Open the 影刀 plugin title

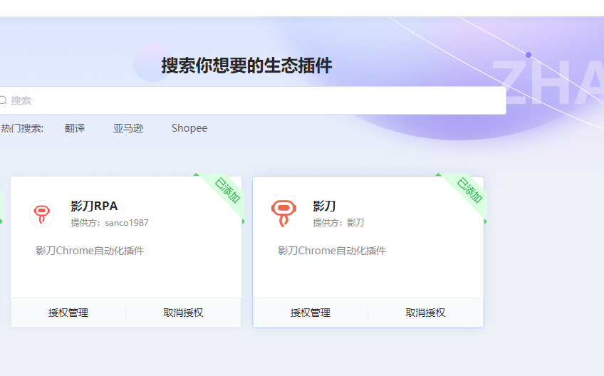324,206
